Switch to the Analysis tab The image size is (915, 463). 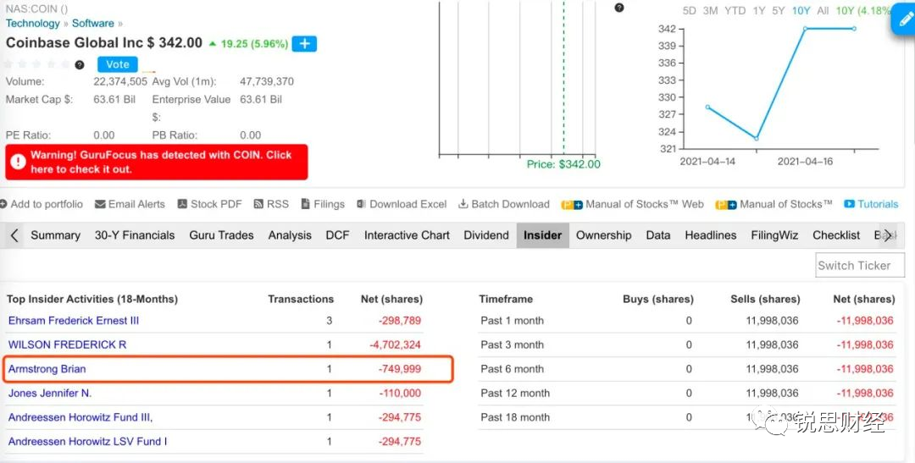click(290, 235)
